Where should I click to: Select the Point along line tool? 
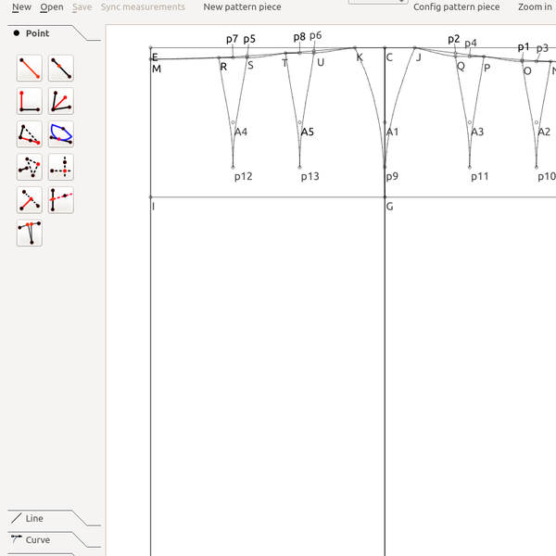click(x=61, y=69)
